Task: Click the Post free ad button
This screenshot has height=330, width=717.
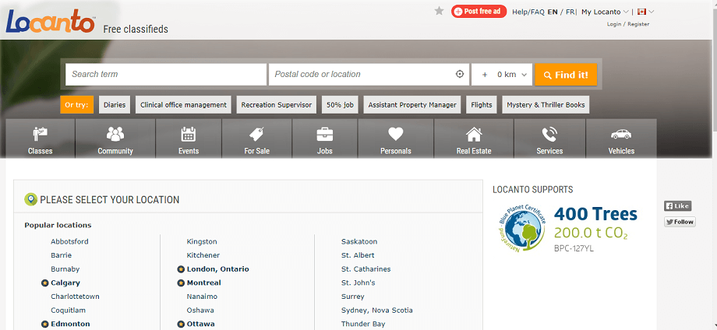Action: (479, 11)
